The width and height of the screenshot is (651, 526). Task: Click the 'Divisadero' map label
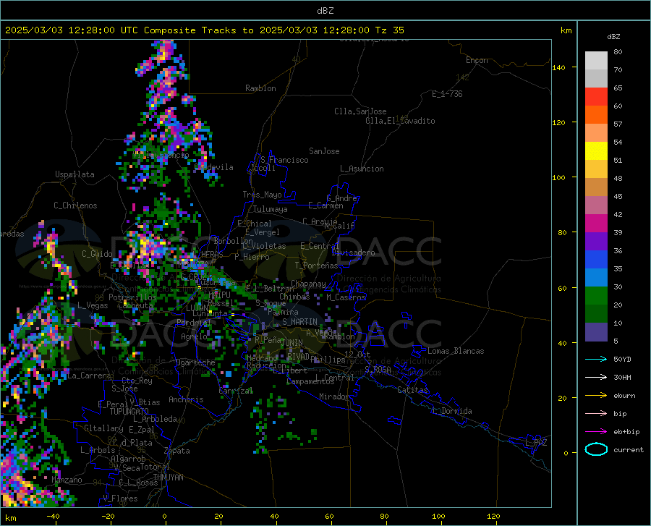pyautogui.click(x=353, y=253)
